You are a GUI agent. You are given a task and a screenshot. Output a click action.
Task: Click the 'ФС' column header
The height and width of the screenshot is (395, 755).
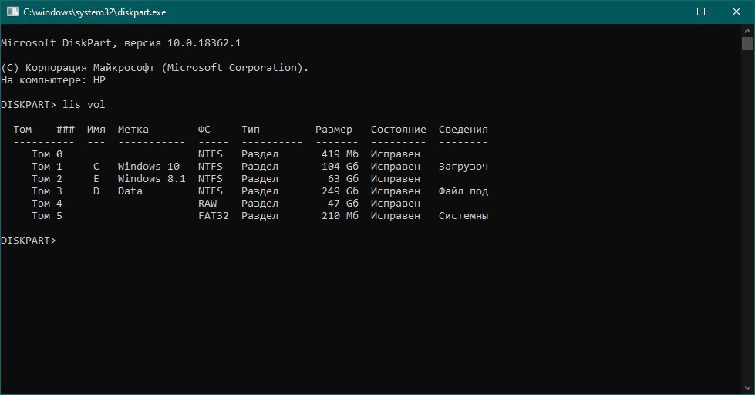point(204,129)
